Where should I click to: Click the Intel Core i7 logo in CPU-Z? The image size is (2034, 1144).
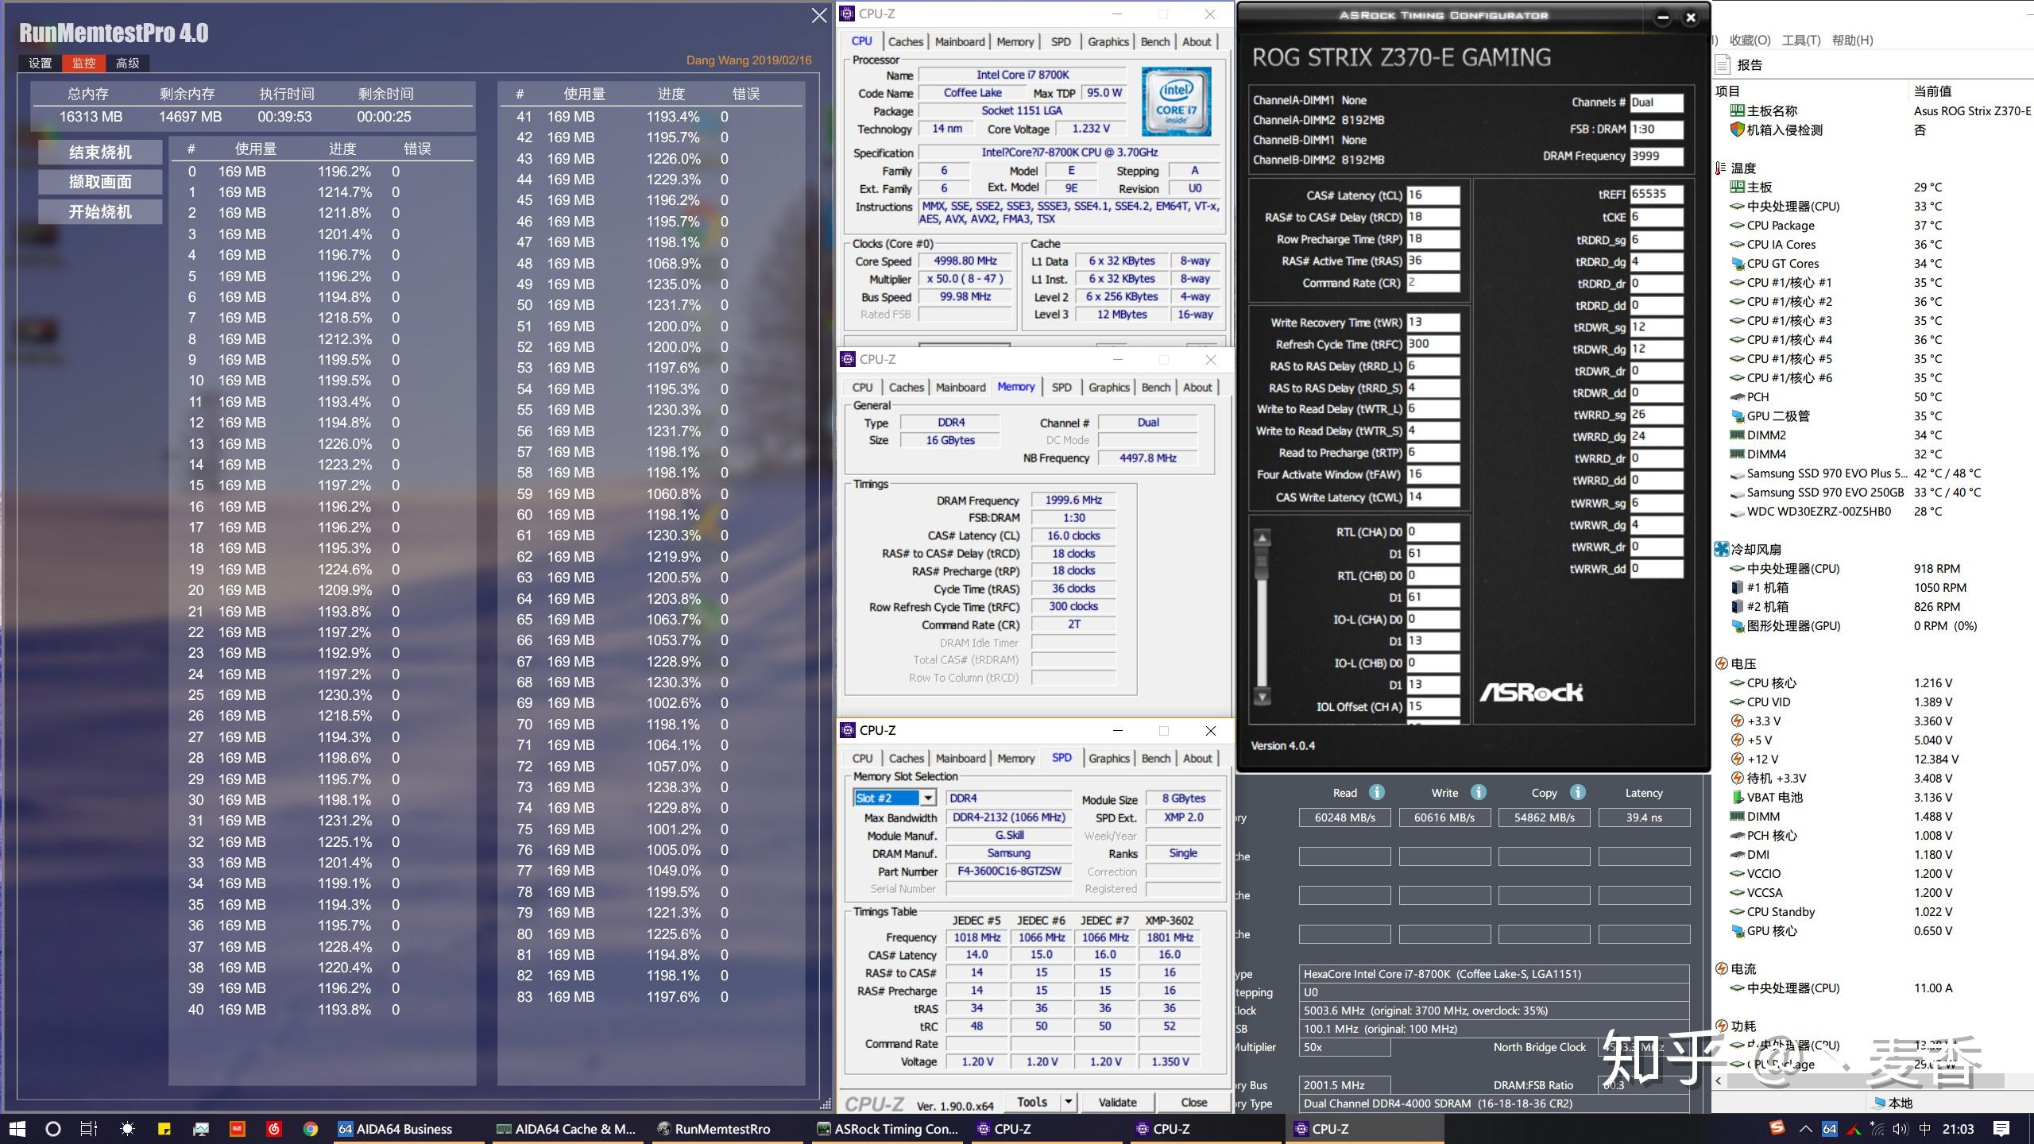click(1176, 102)
